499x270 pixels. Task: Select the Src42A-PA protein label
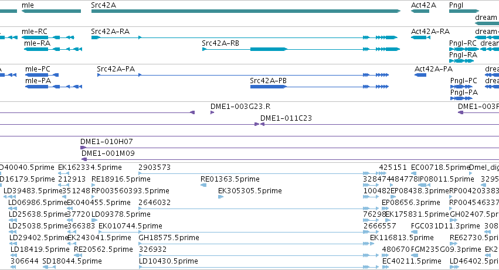point(116,69)
